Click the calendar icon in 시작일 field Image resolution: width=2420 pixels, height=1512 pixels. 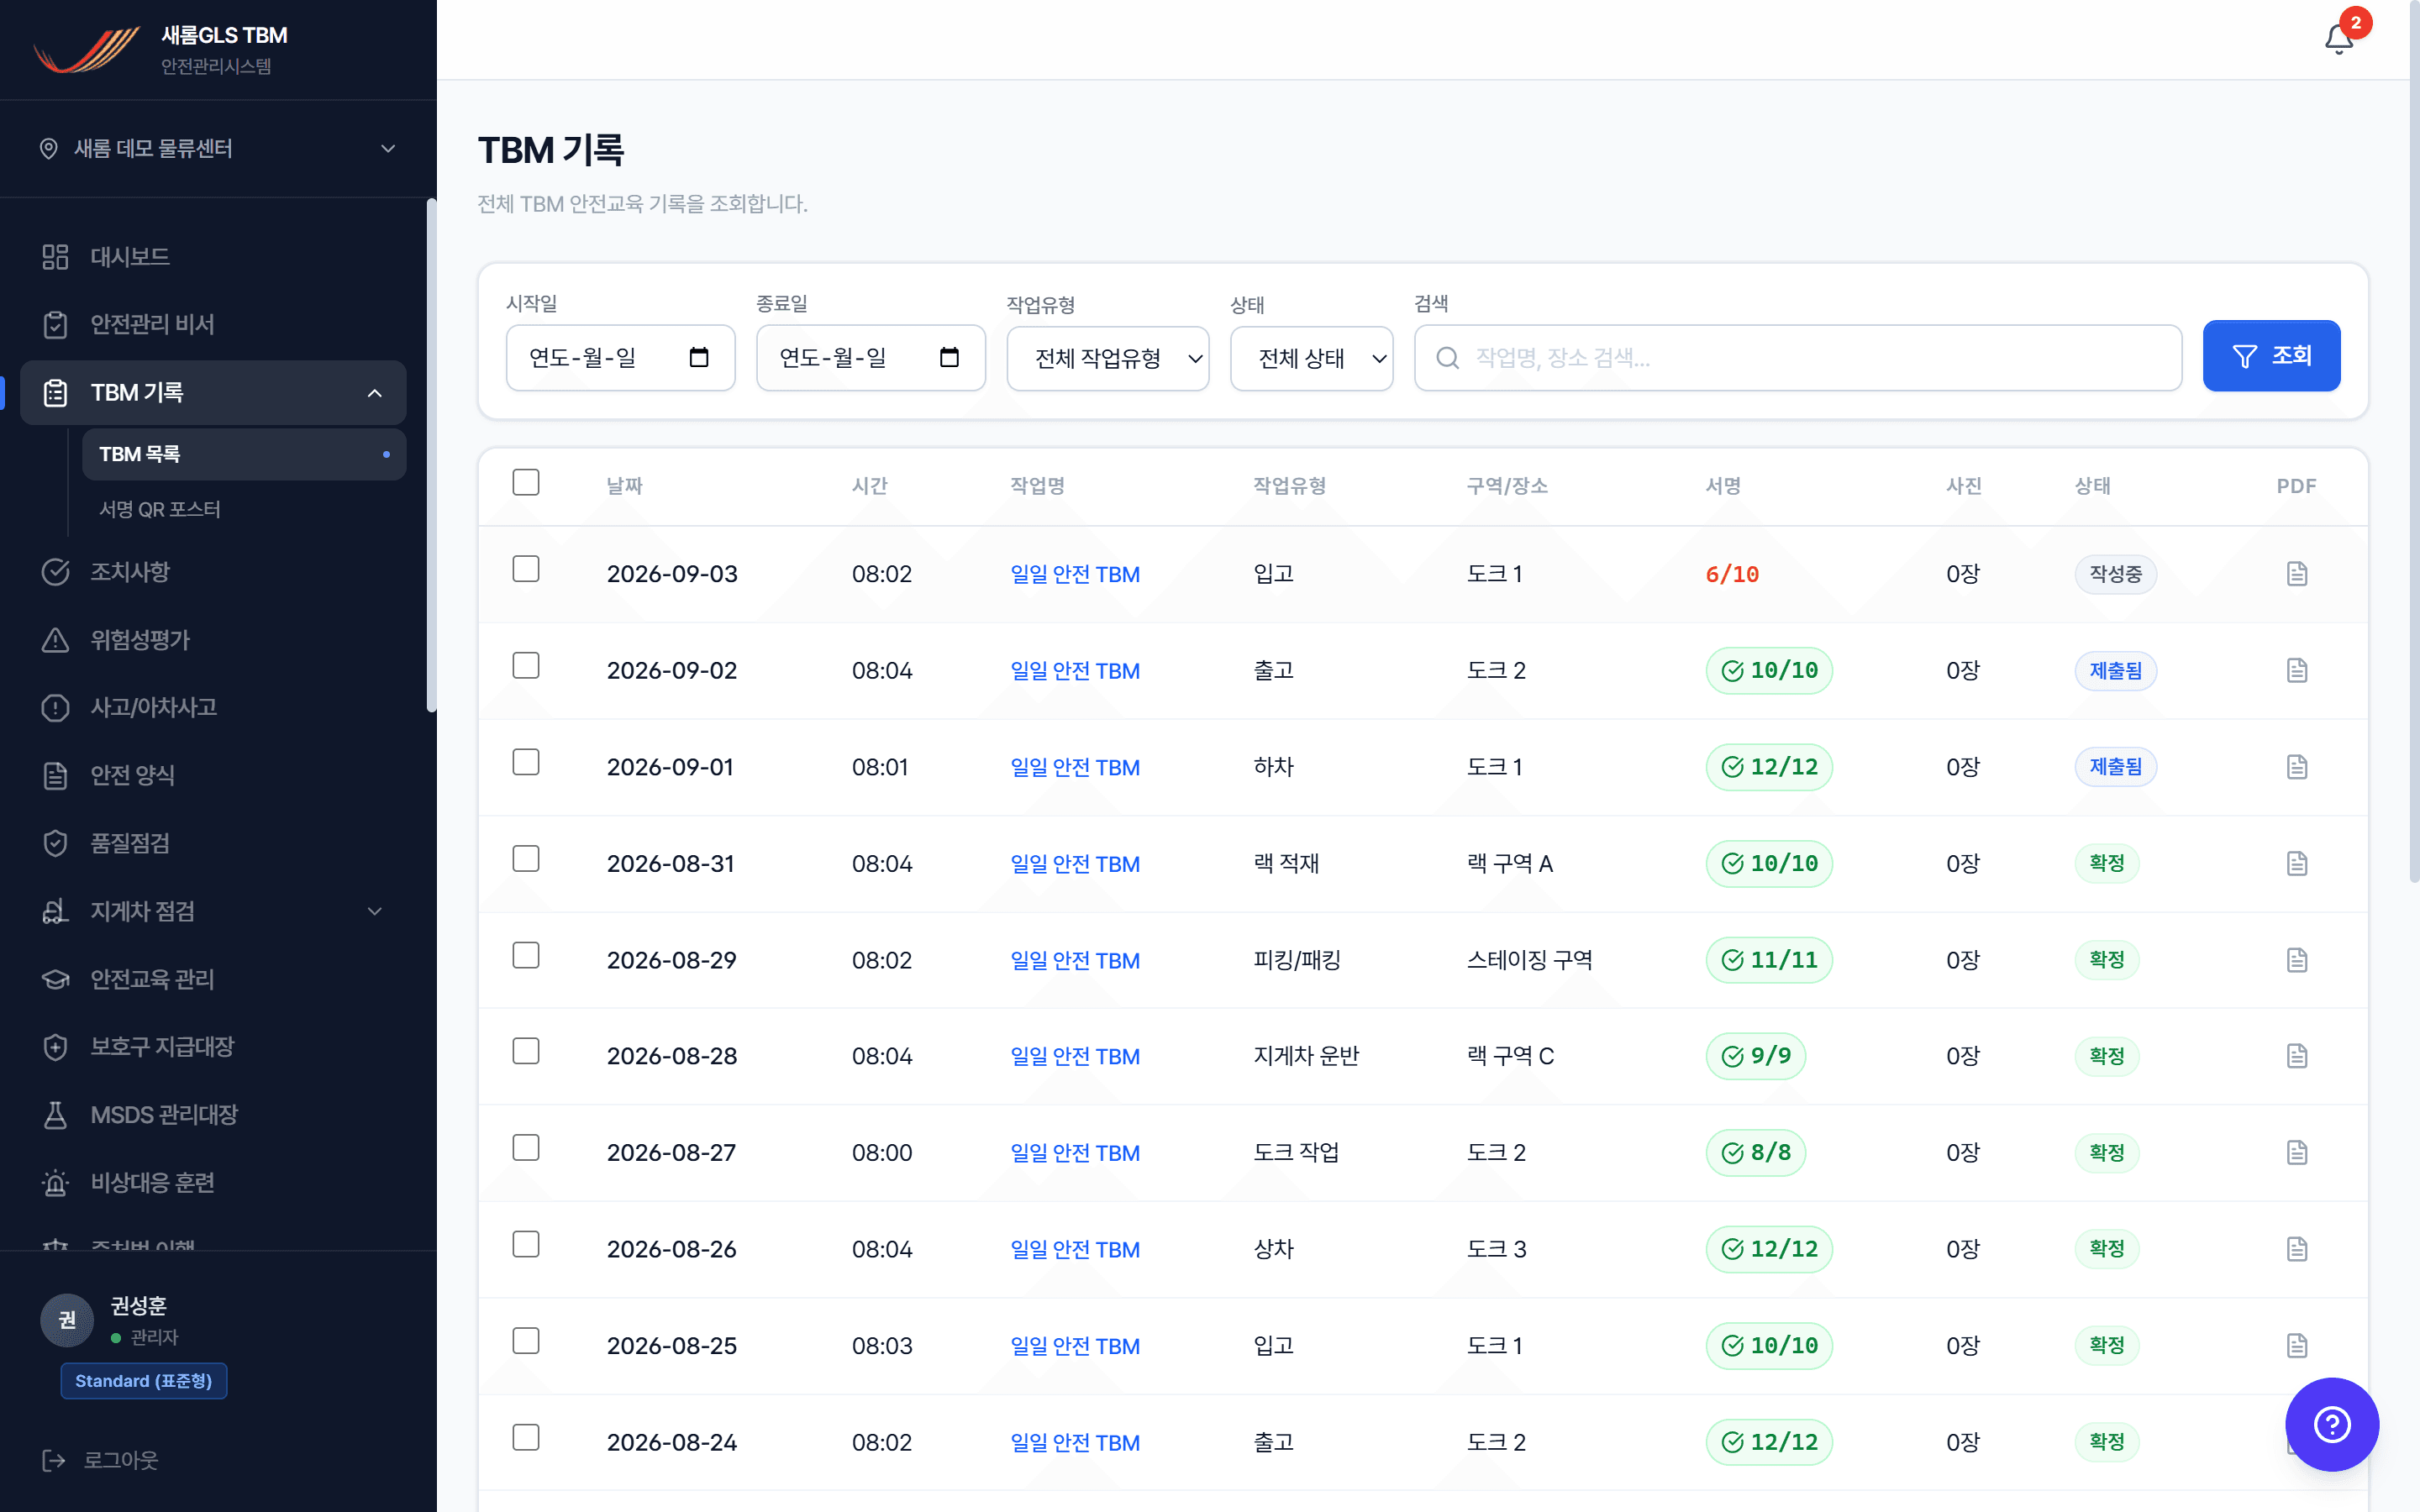(699, 357)
